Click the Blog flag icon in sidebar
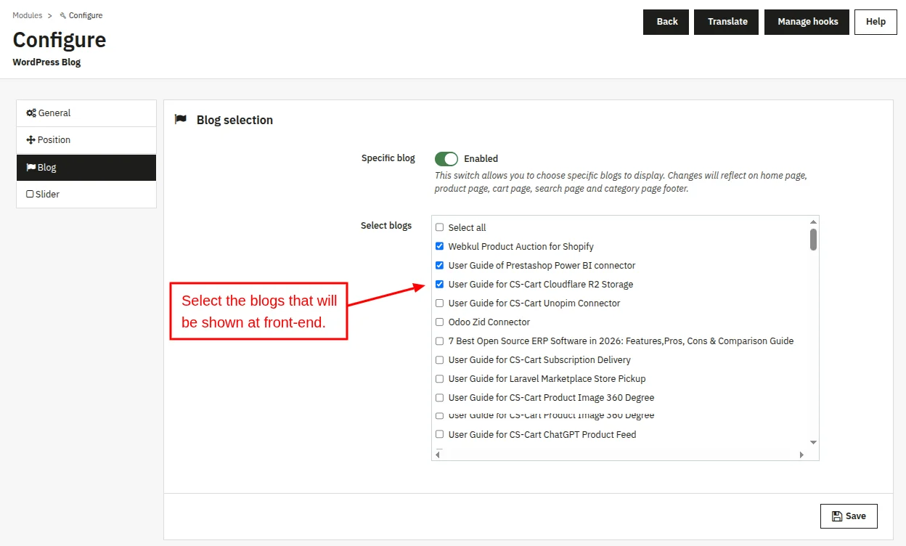 (x=31, y=168)
